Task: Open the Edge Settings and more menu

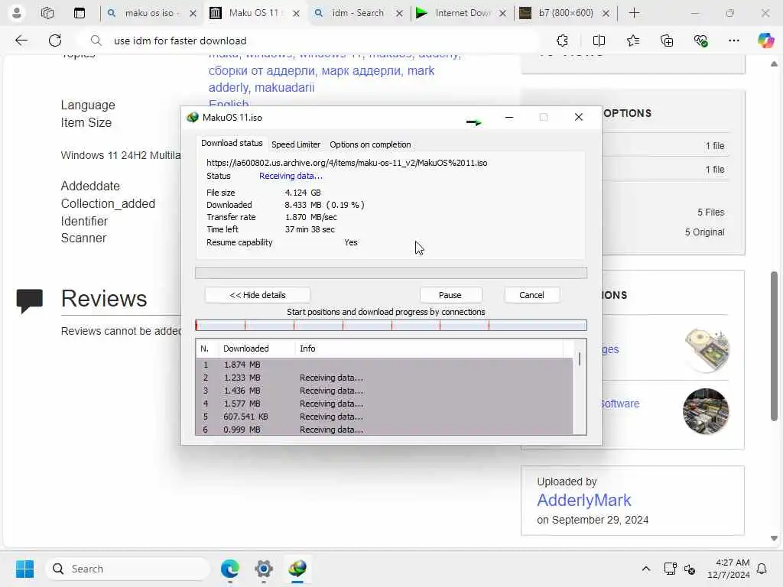Action: tap(733, 41)
